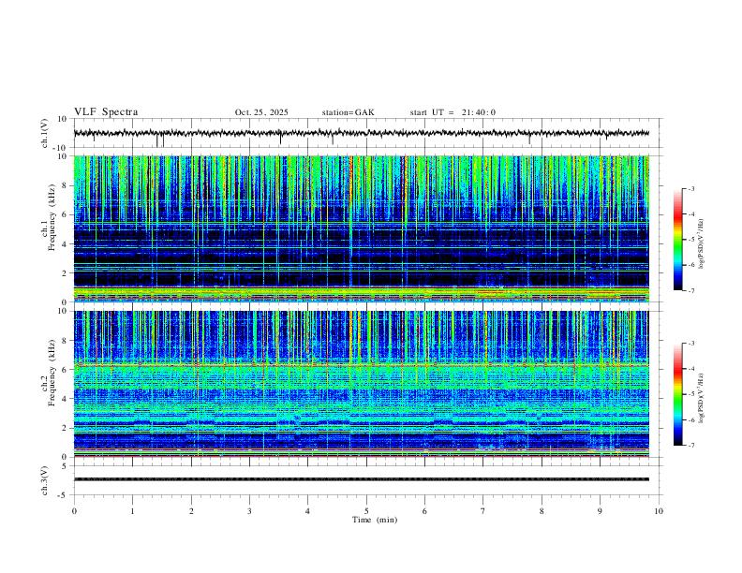Image resolution: width=742 pixels, height=573 pixels.
Task: Click the "VLF Spectra" plot title
Action: (106, 112)
